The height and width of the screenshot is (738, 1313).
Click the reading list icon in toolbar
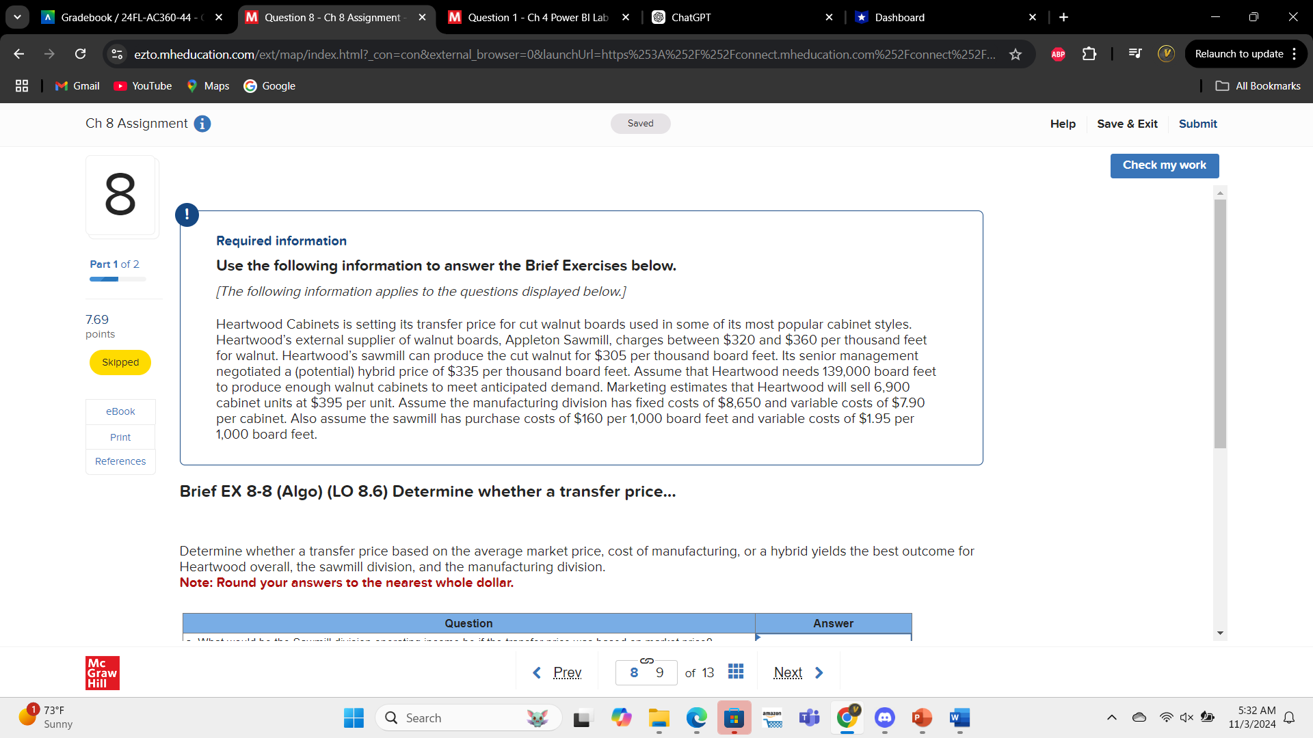coord(1135,53)
